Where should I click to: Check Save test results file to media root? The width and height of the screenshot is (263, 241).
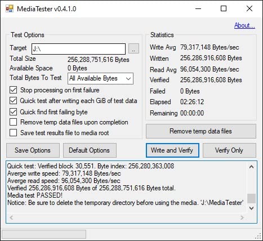[13, 133]
